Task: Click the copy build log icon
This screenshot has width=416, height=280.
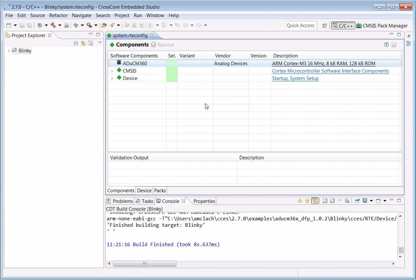Action: (325, 201)
